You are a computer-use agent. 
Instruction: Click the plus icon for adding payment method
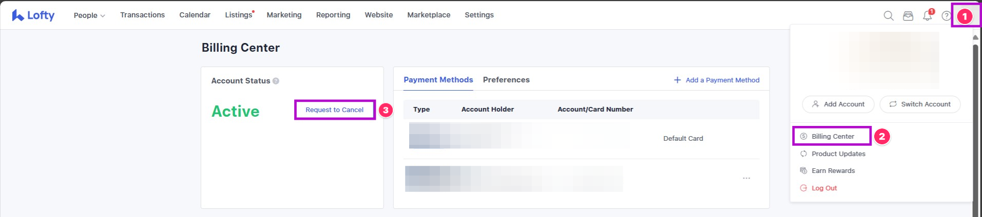point(677,80)
